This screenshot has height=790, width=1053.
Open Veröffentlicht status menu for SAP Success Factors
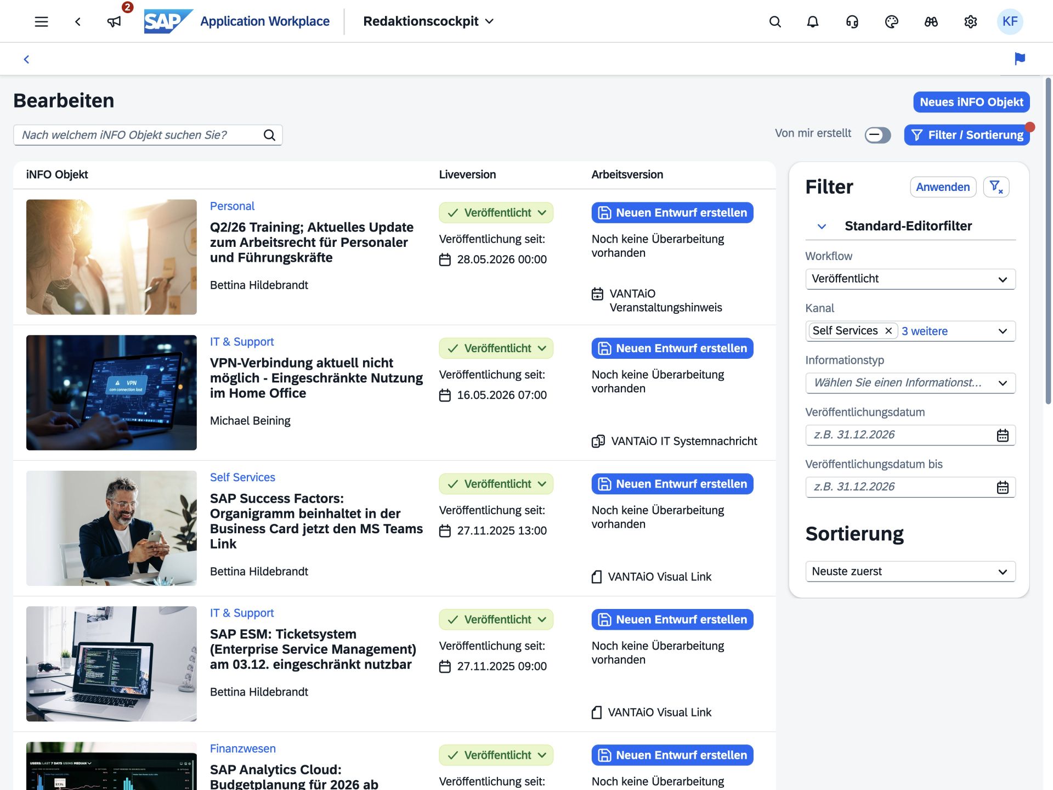(496, 484)
